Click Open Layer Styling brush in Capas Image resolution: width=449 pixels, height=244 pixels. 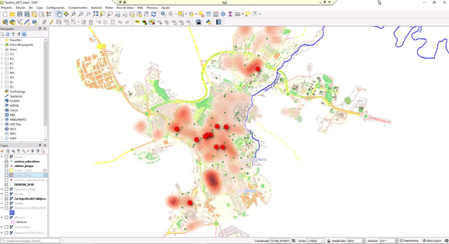point(3,151)
